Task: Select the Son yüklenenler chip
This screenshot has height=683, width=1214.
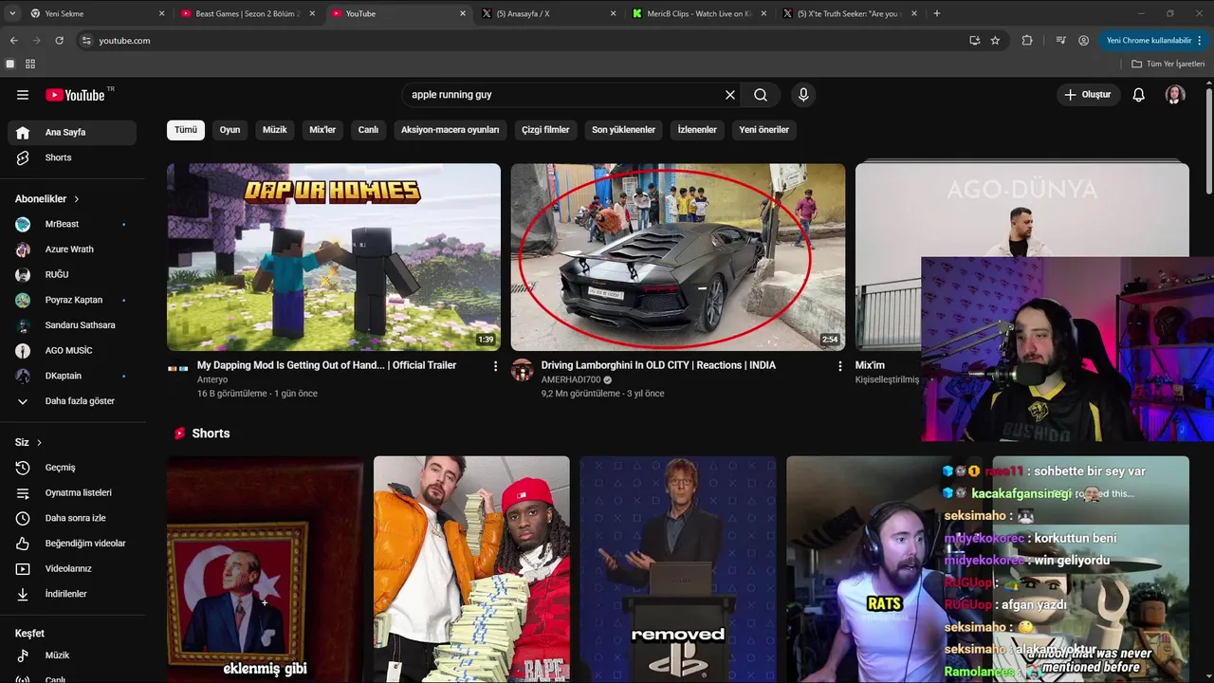Action: [x=623, y=130]
